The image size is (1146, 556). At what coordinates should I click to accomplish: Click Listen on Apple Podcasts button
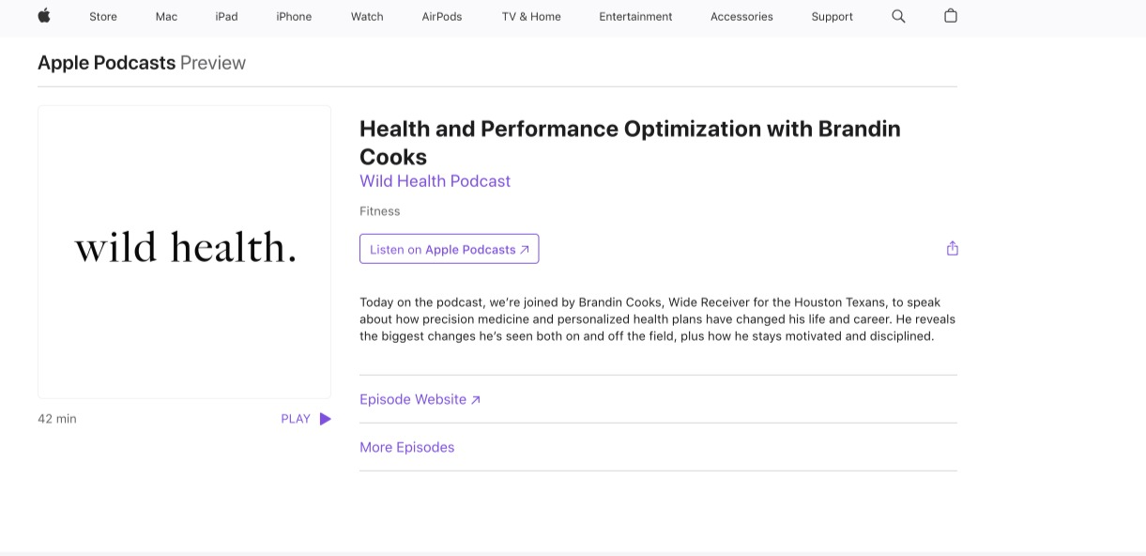449,249
